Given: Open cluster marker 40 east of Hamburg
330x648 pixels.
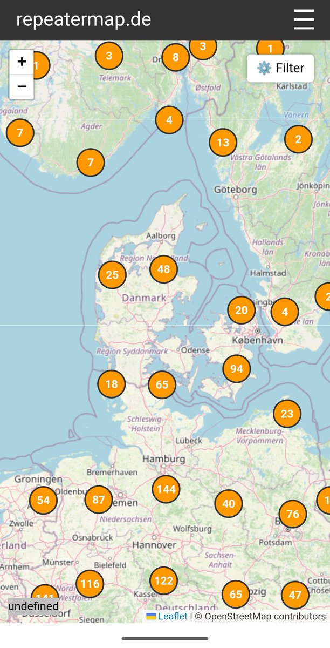Looking at the screenshot, I should pos(229,503).
